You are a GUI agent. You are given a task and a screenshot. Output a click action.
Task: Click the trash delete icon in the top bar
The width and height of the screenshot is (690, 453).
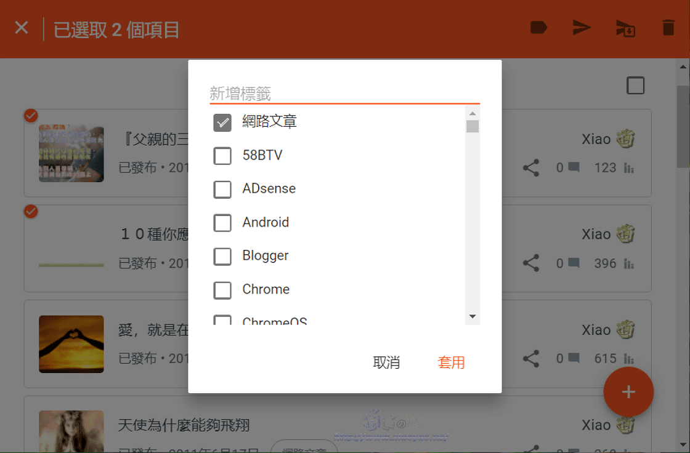coord(668,28)
